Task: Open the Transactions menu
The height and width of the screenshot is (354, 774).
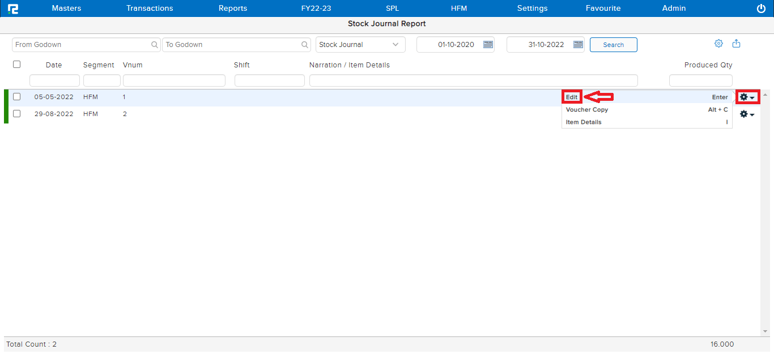Action: coord(150,8)
